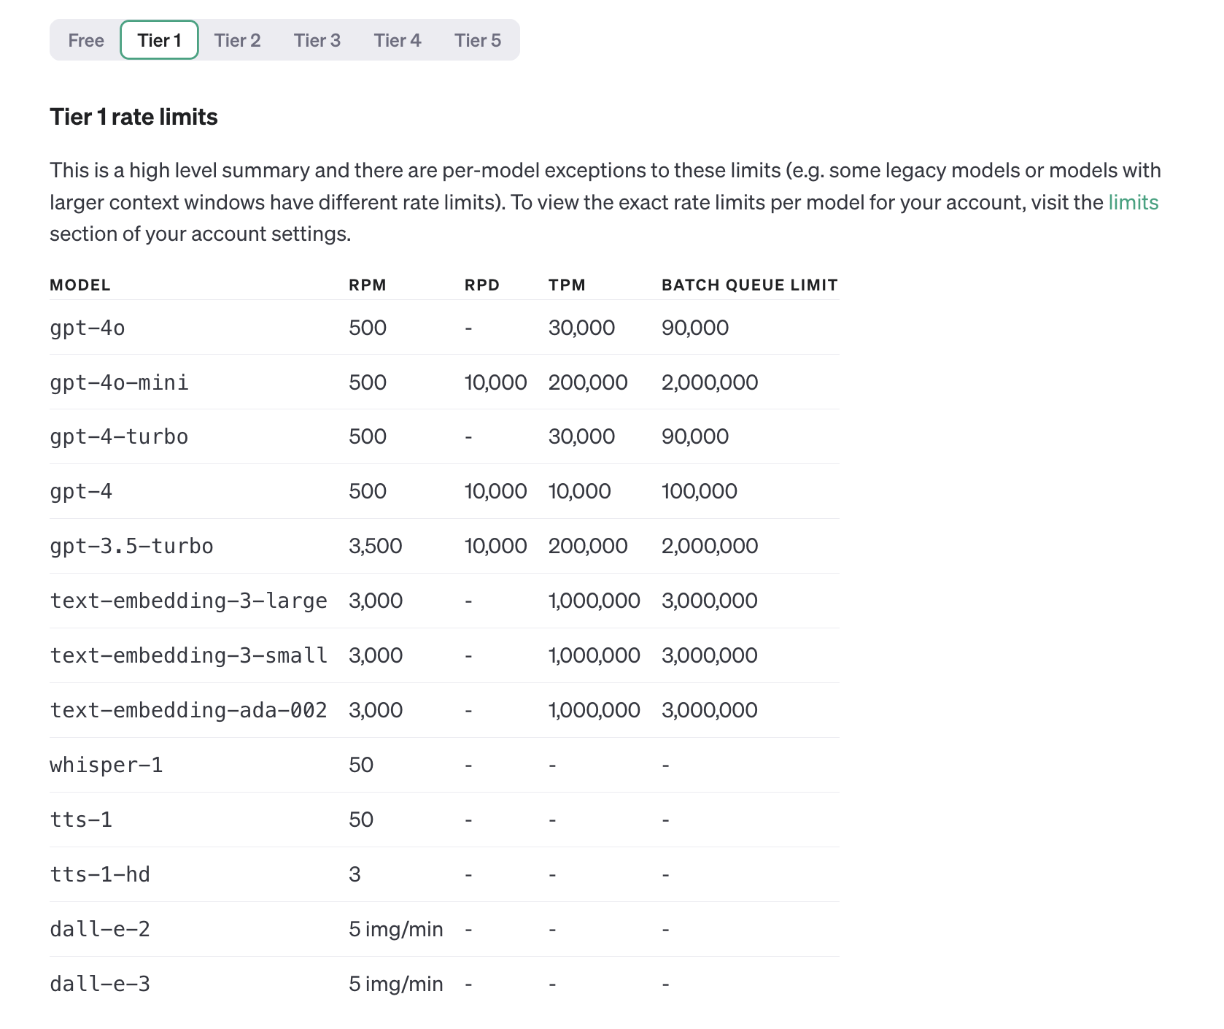This screenshot has width=1224, height=1029.
Task: Click the text-embedding-3-small batch limit 3,000,000
Action: point(710,655)
